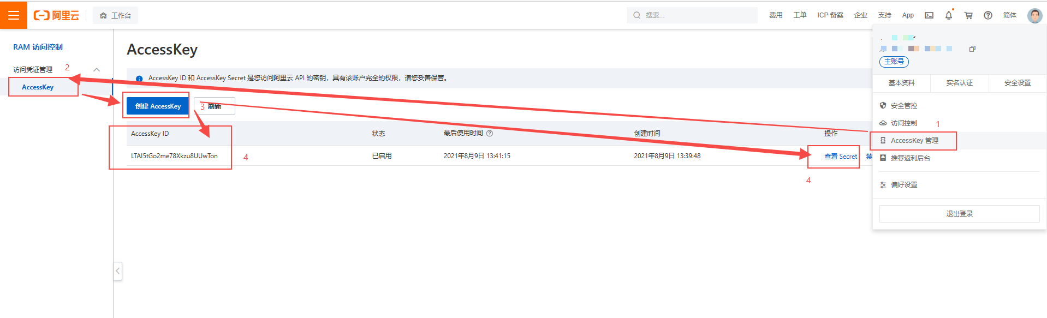This screenshot has width=1047, height=318.
Task: Open the 支持 menu
Action: point(885,15)
